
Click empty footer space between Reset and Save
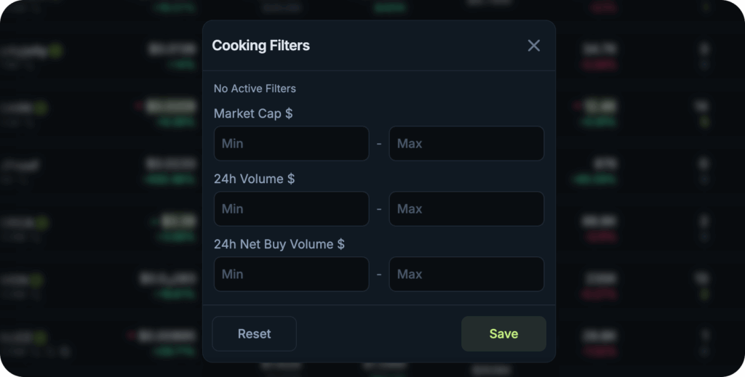[379, 334]
